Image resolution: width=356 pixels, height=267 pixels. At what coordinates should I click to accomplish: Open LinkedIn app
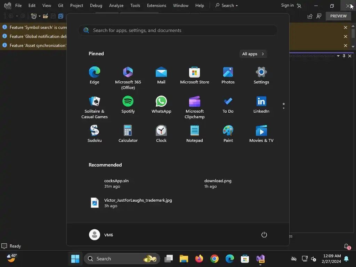[261, 105]
